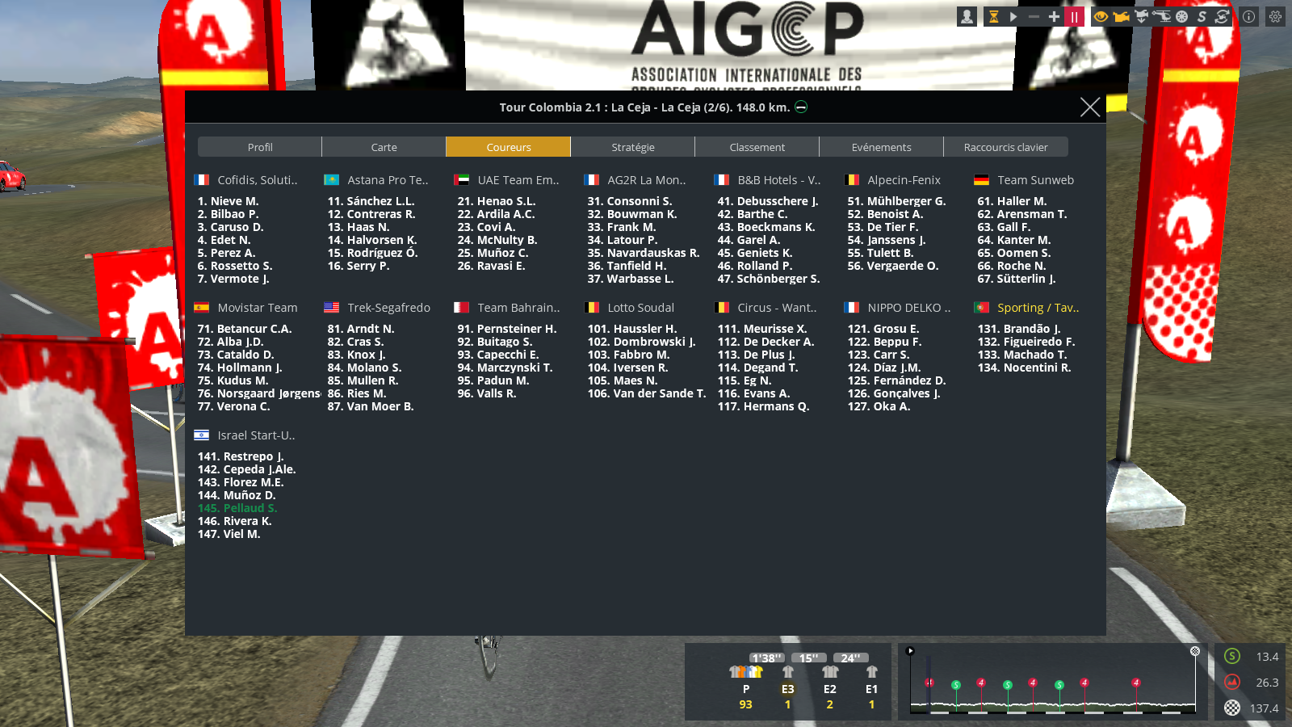Click the 24'' time gap label
This screenshot has height=727, width=1292.
(851, 658)
